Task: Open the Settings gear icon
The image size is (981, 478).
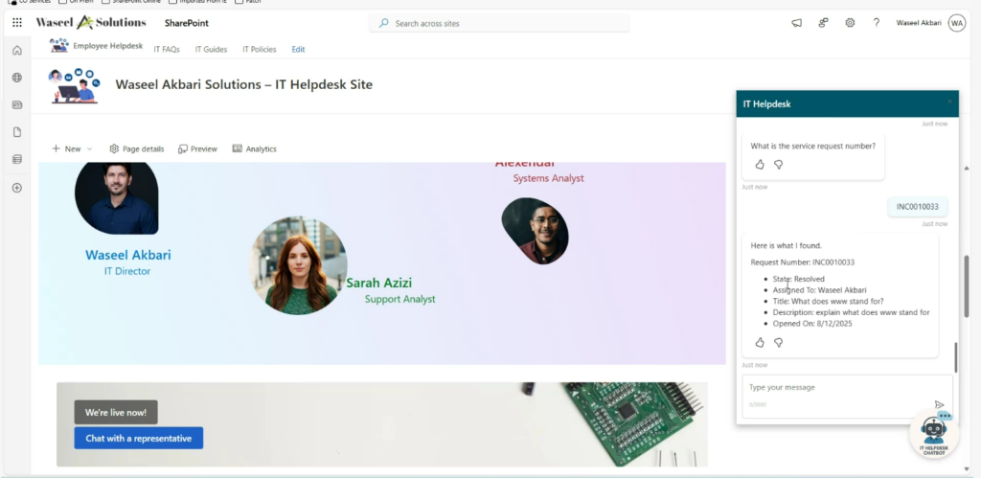Action: (850, 23)
